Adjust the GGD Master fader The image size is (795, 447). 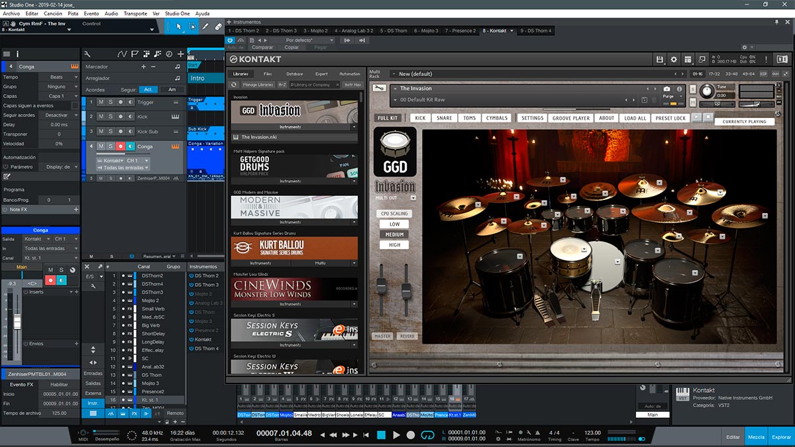[x=381, y=285]
